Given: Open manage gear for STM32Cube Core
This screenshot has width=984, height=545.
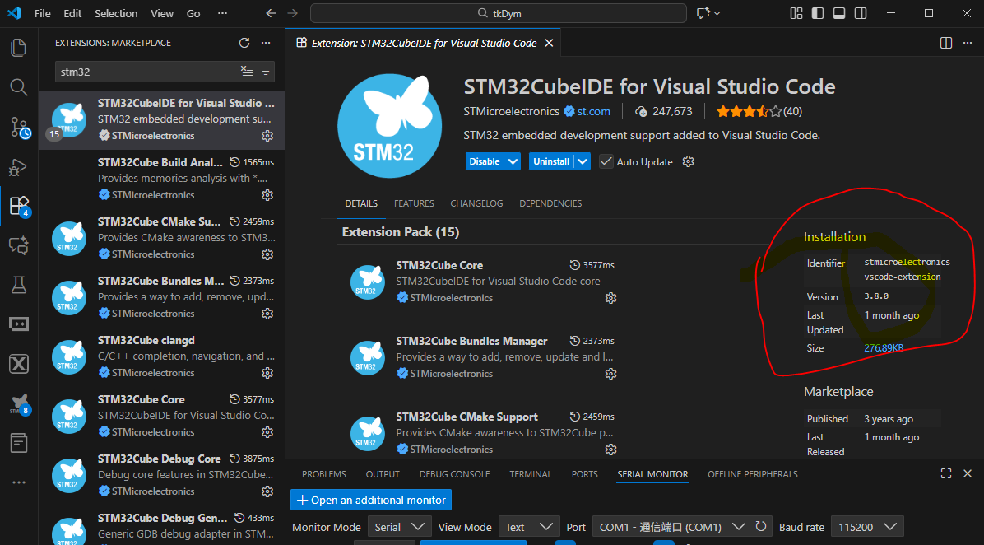Looking at the screenshot, I should (x=267, y=432).
